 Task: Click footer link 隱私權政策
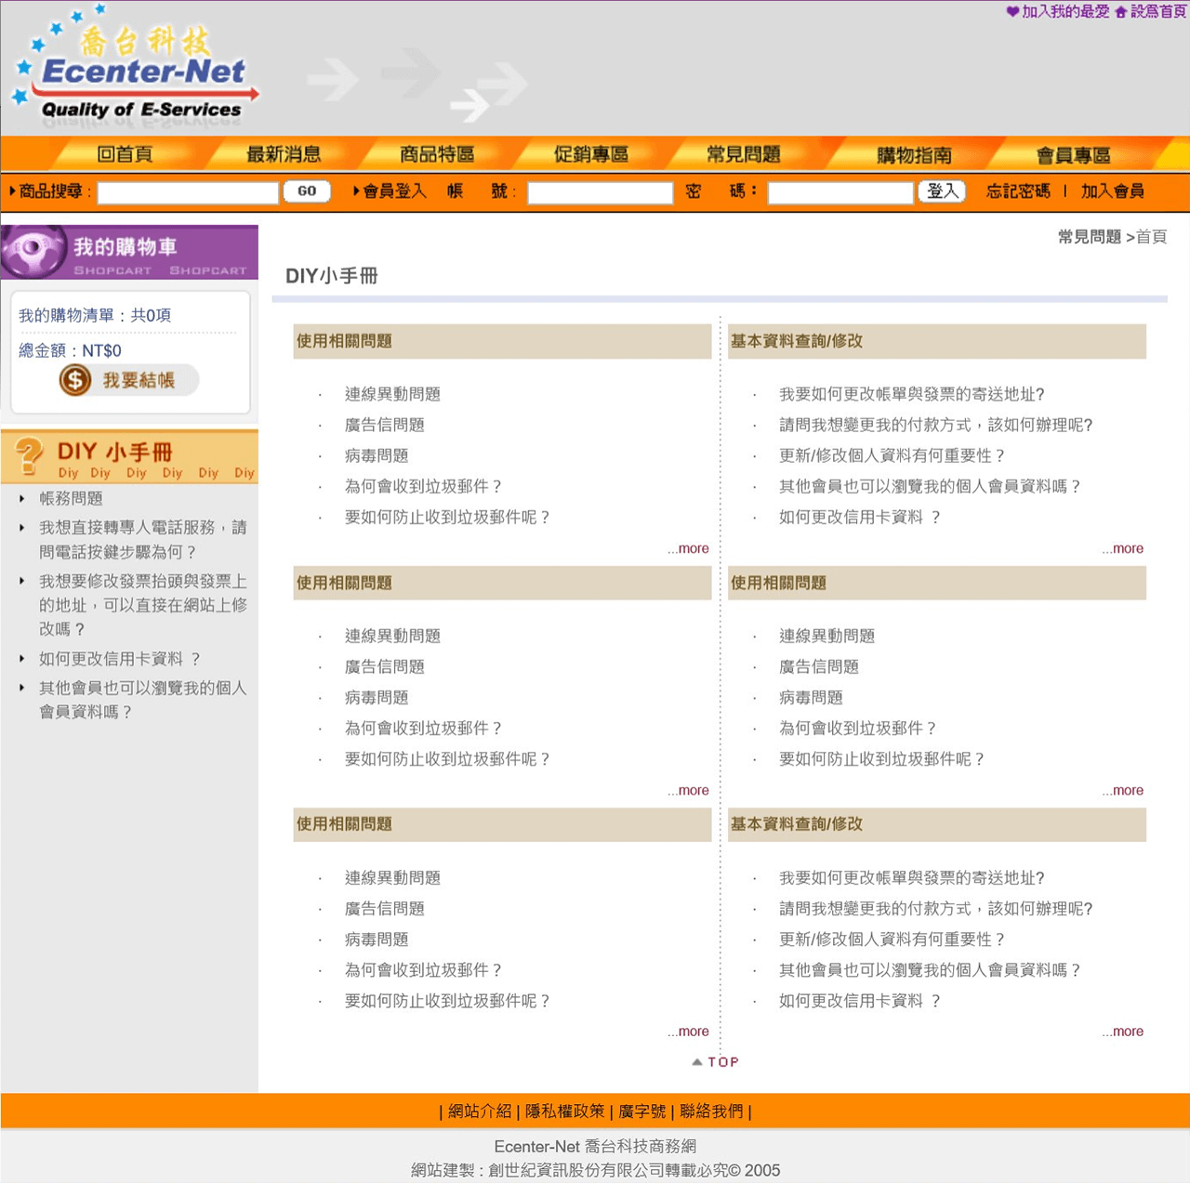(x=564, y=1111)
